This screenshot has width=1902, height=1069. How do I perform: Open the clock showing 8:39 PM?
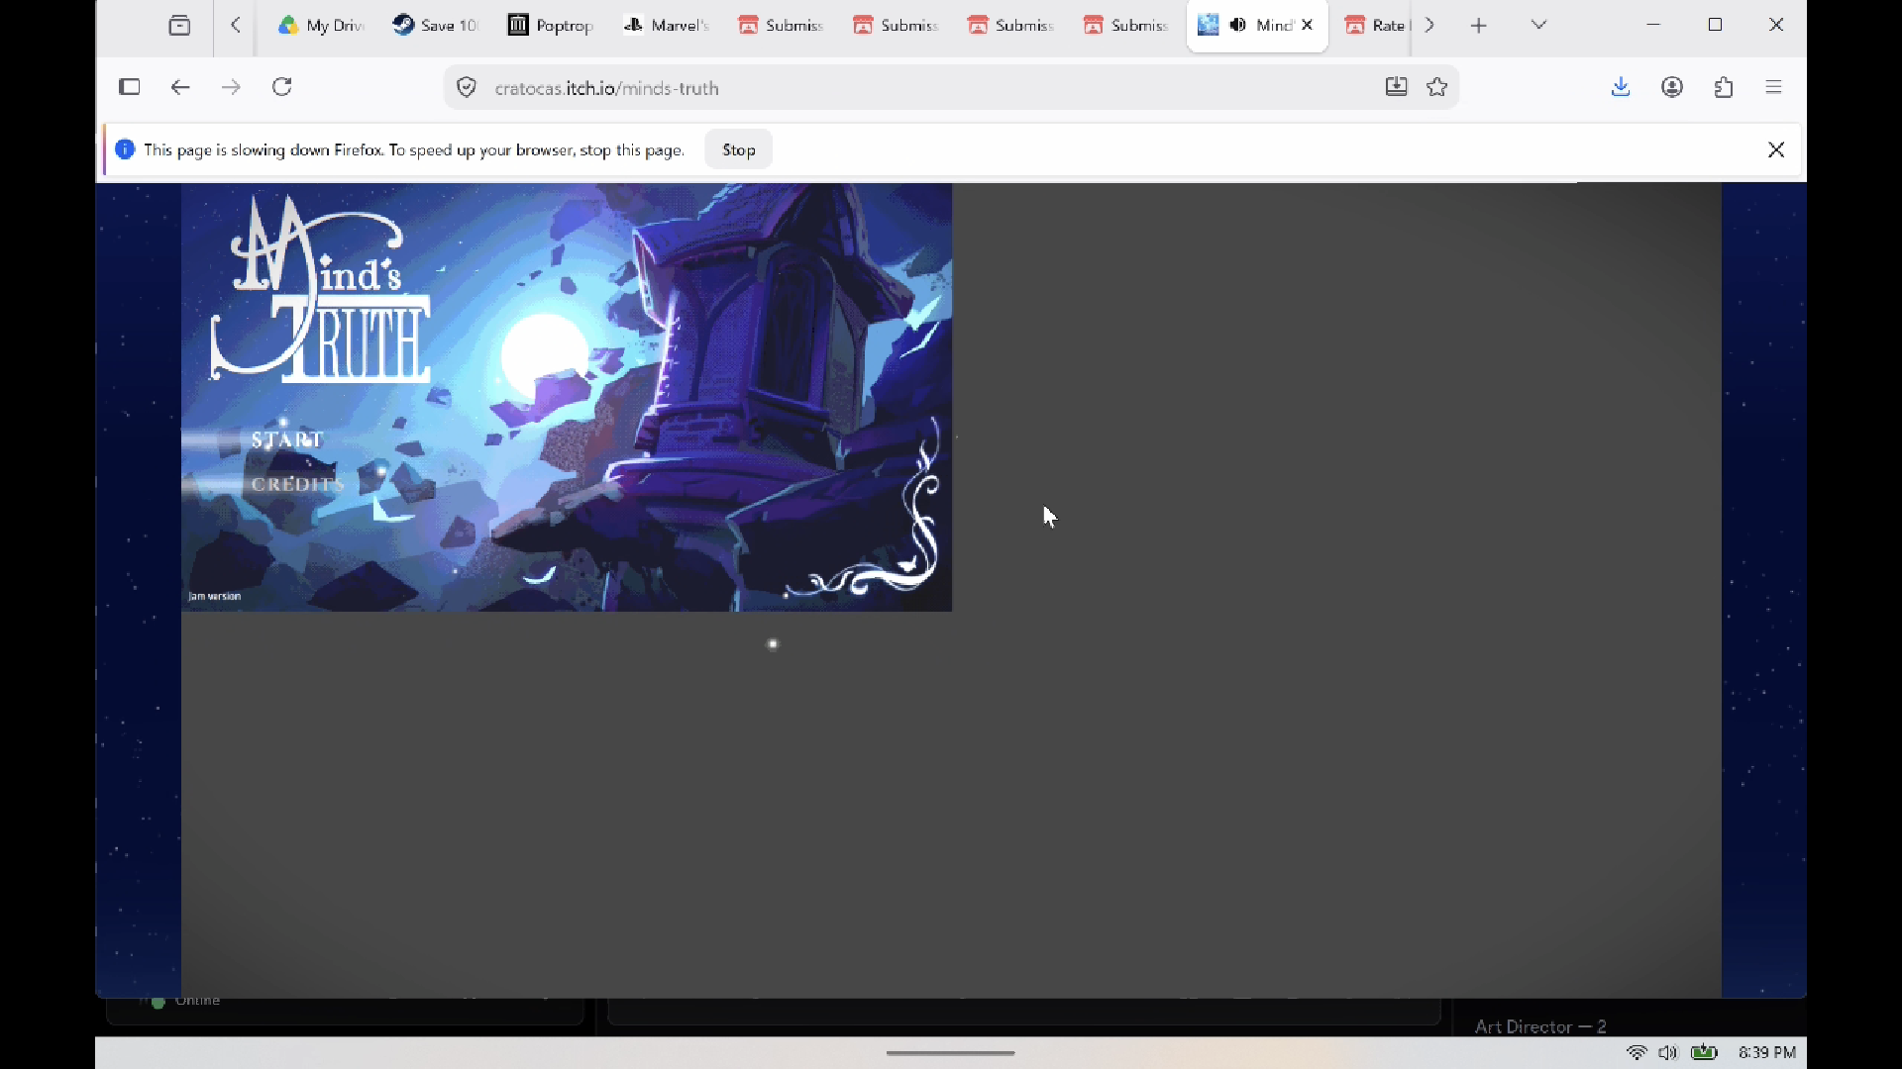coord(1767,1052)
